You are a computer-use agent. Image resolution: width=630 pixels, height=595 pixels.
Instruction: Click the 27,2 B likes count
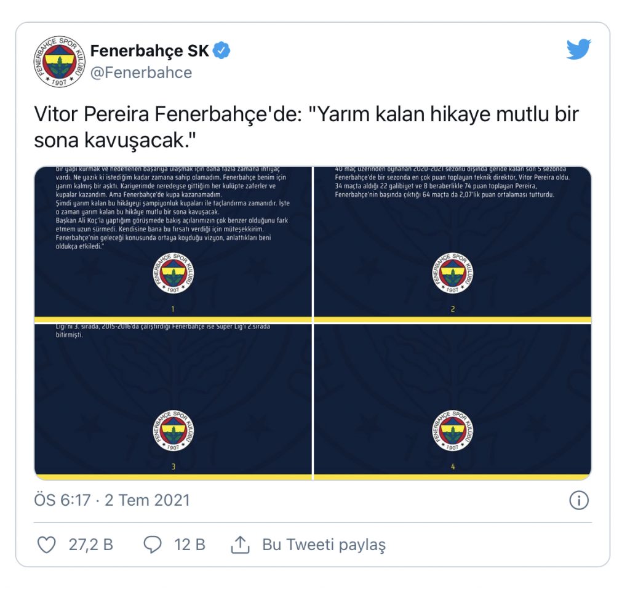point(91,545)
